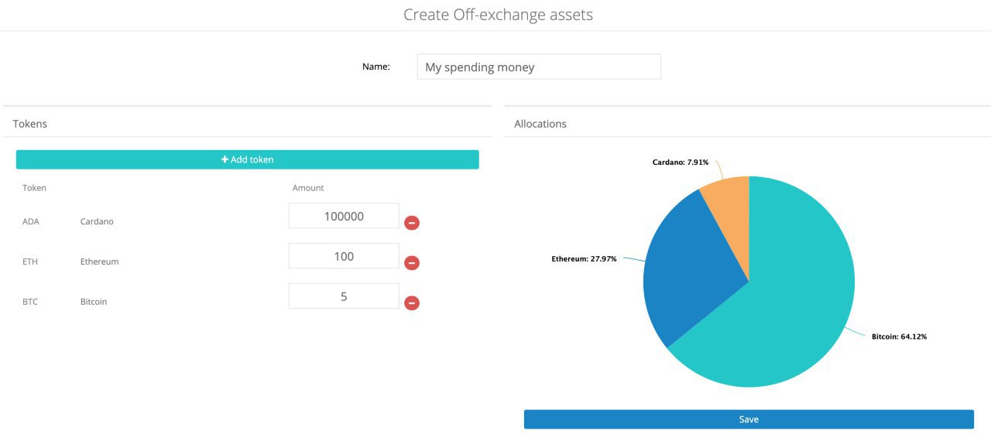Click the Add token button
This screenshot has width=991, height=441.
pyautogui.click(x=248, y=159)
